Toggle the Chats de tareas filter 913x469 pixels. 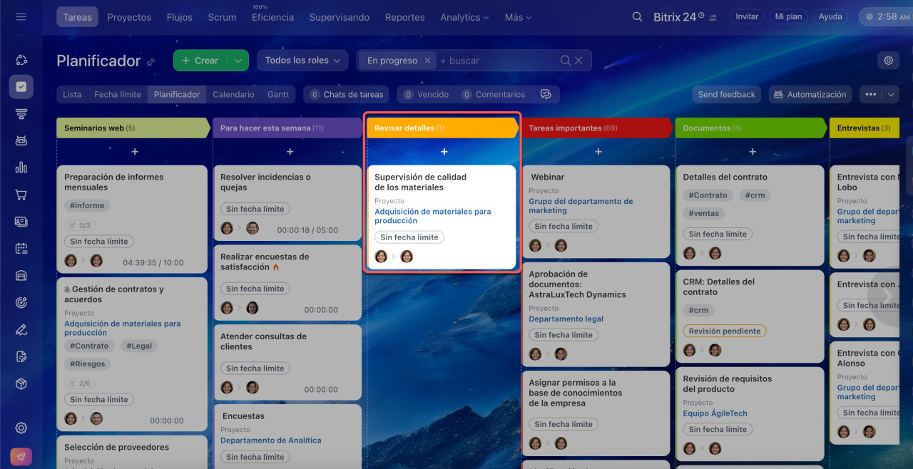346,94
